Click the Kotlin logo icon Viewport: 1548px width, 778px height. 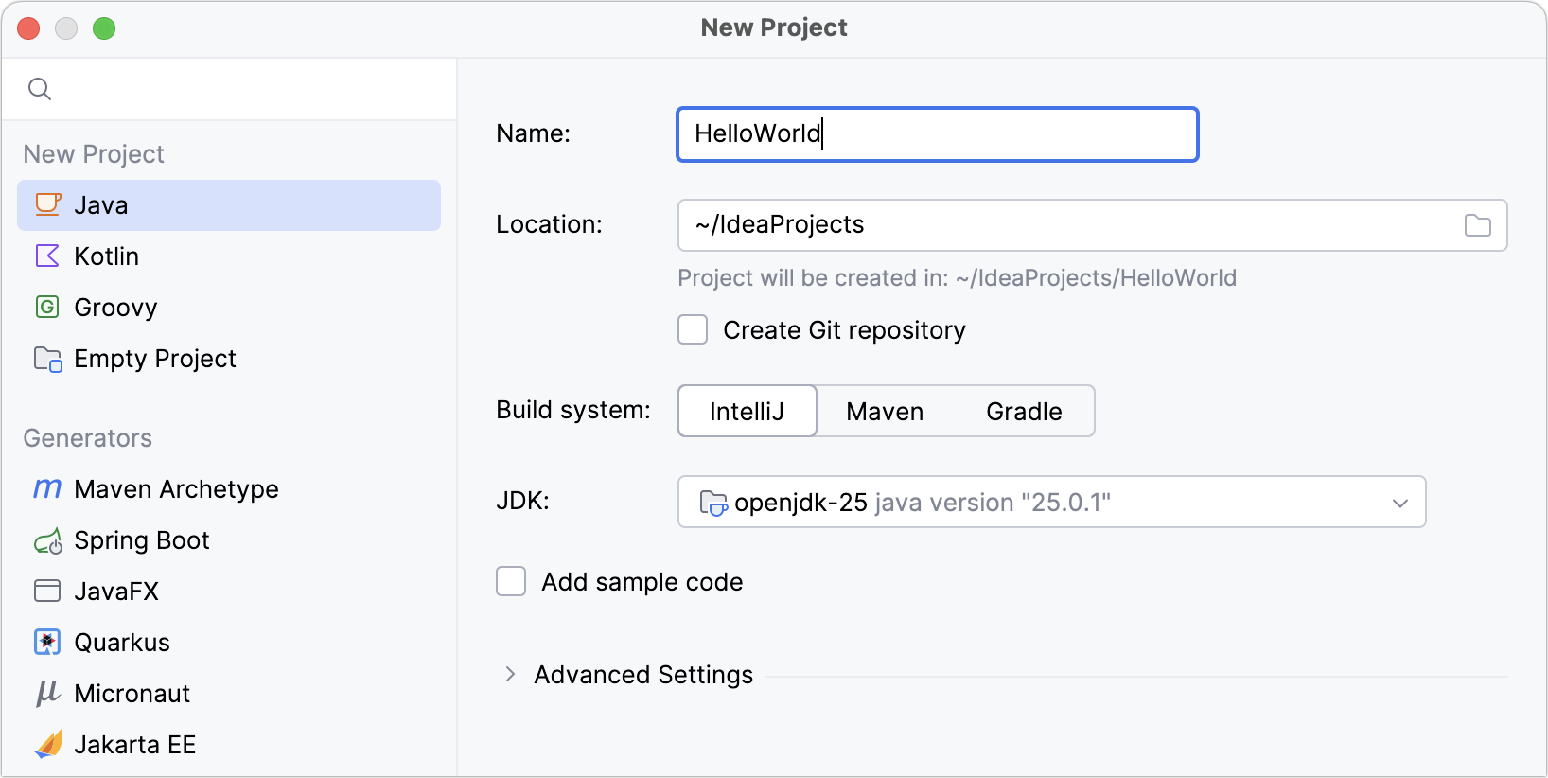(x=47, y=256)
